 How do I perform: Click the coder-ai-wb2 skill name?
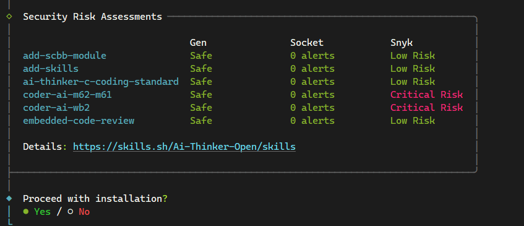click(x=56, y=108)
